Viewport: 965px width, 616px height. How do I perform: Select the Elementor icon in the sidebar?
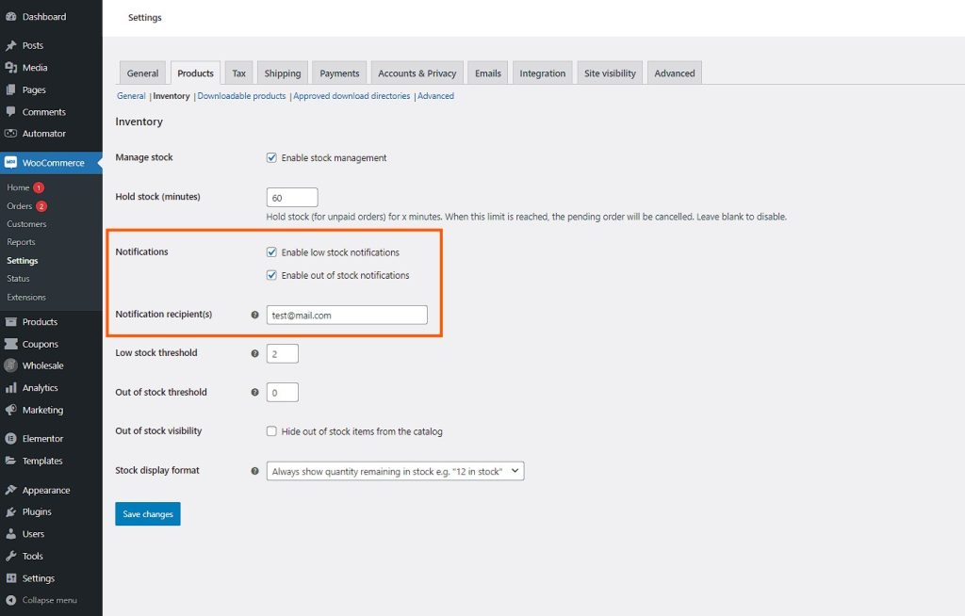coord(12,438)
